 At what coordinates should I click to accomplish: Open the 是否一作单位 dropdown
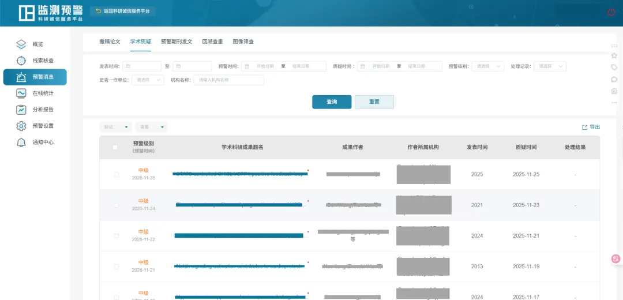[148, 80]
